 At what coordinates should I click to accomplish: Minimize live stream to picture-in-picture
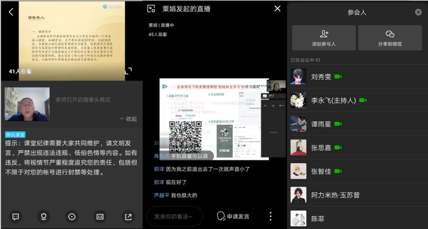pos(151,9)
